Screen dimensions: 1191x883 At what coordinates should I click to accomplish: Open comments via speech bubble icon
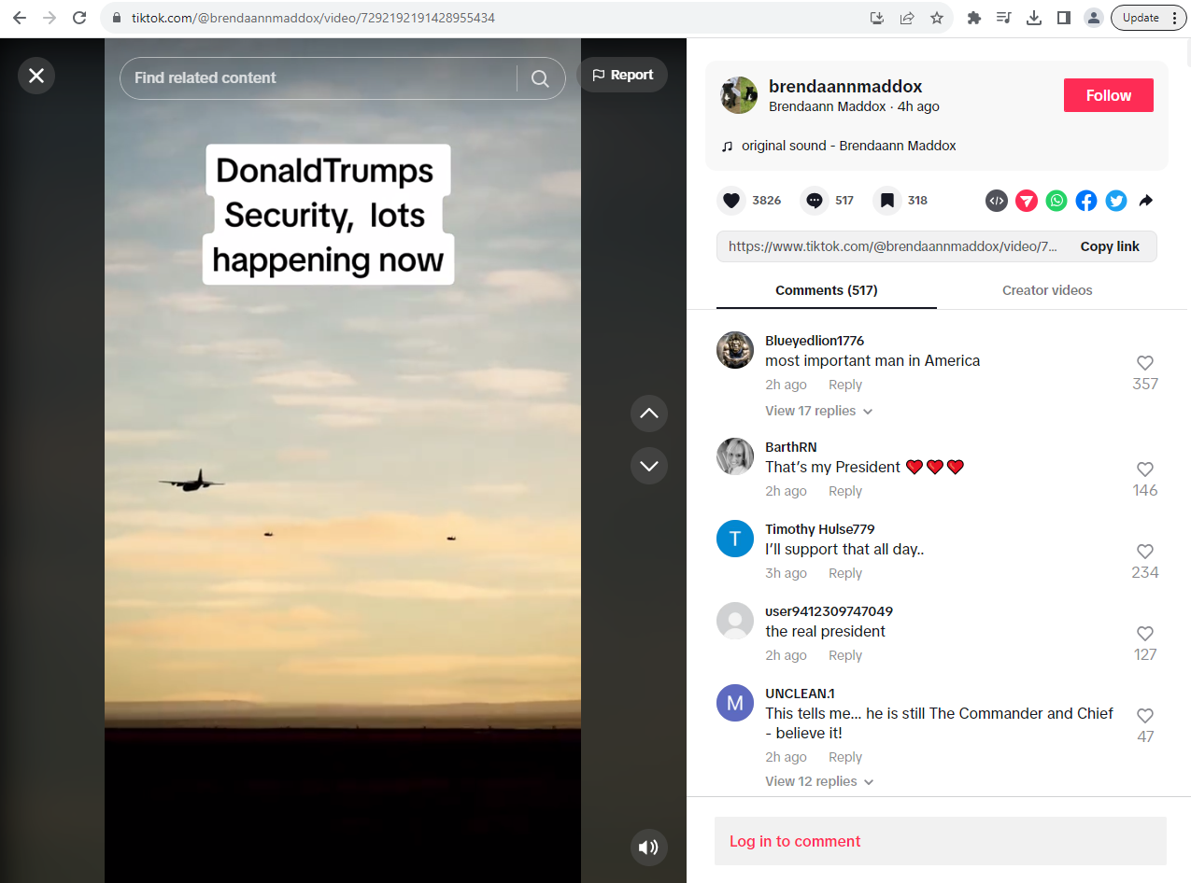tap(815, 201)
